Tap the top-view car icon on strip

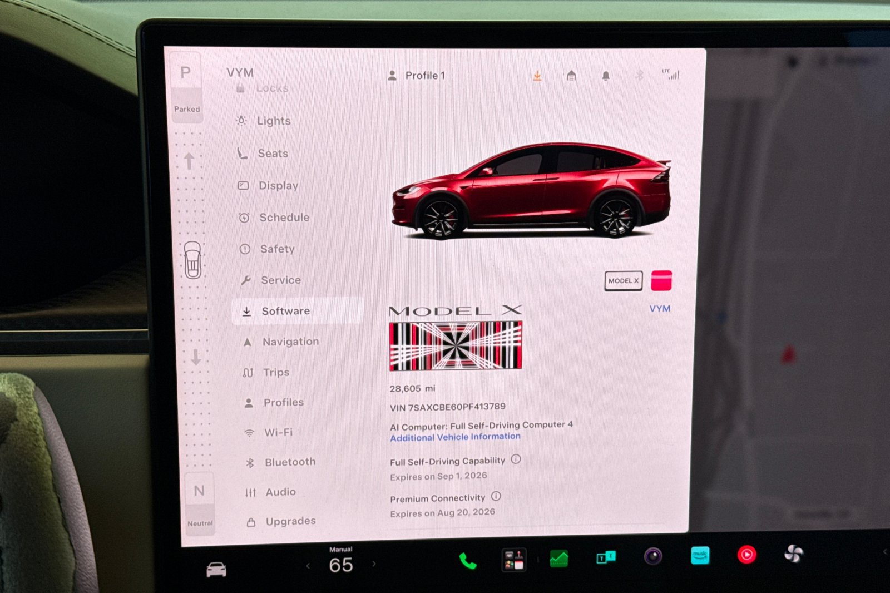(192, 260)
